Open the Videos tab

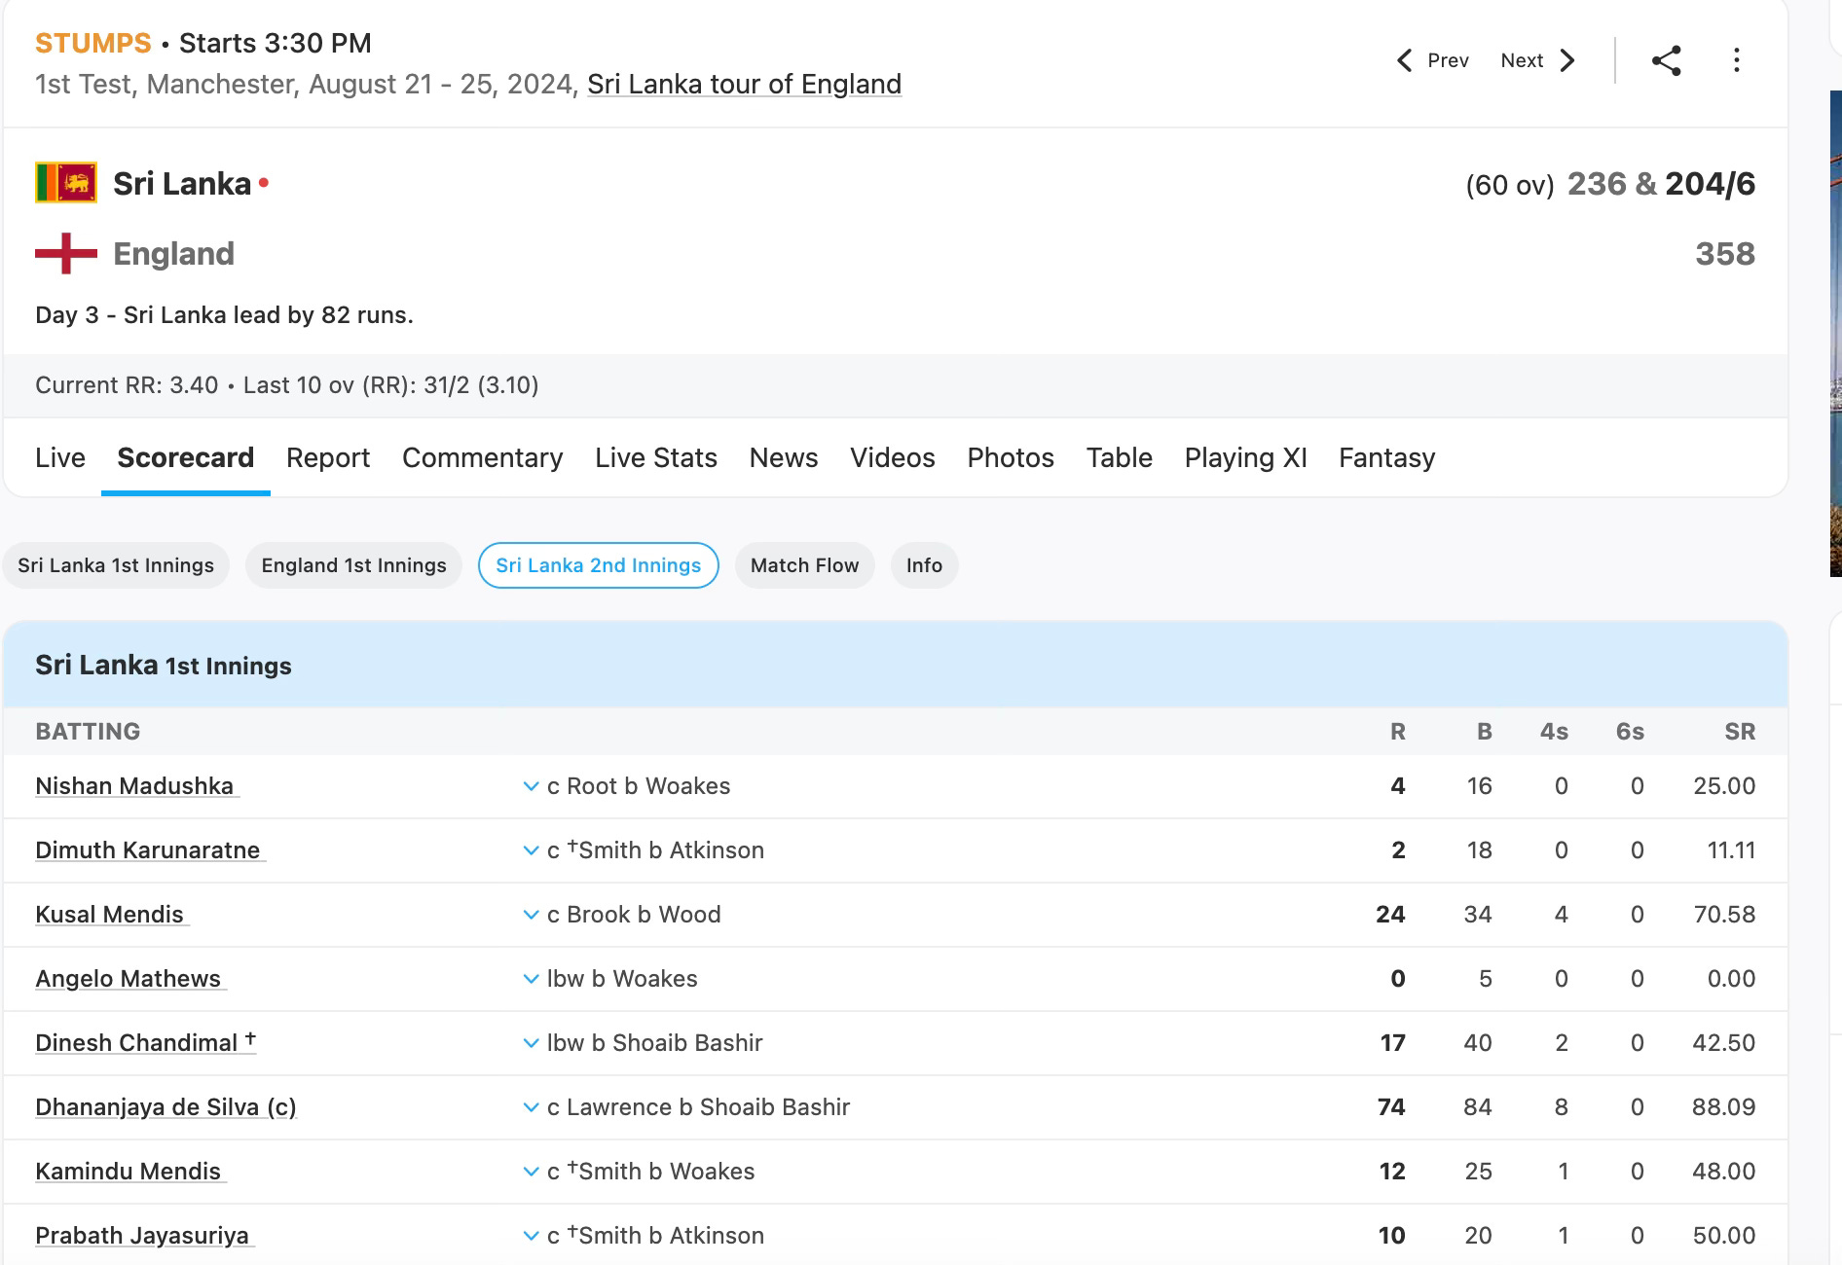tap(893, 457)
